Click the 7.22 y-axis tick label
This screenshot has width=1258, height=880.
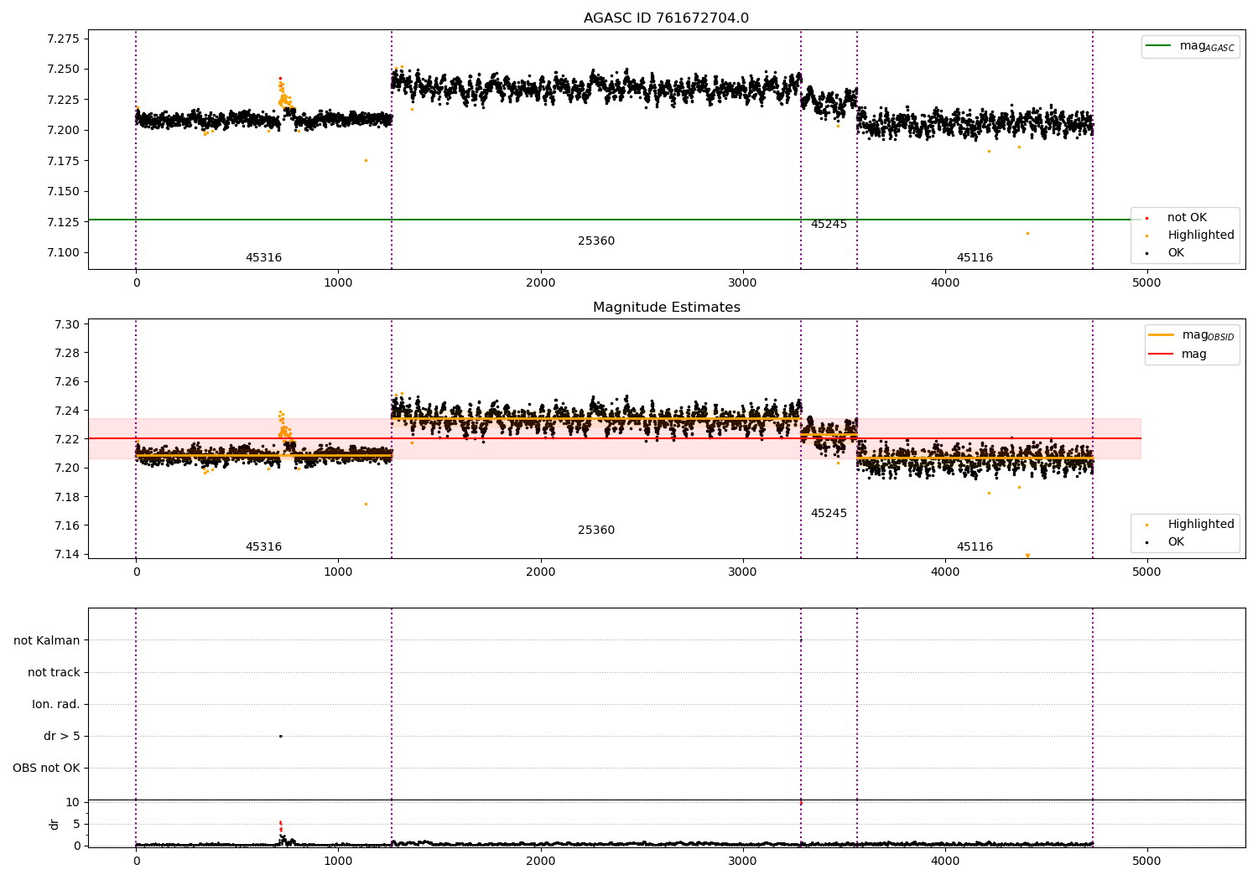[66, 439]
